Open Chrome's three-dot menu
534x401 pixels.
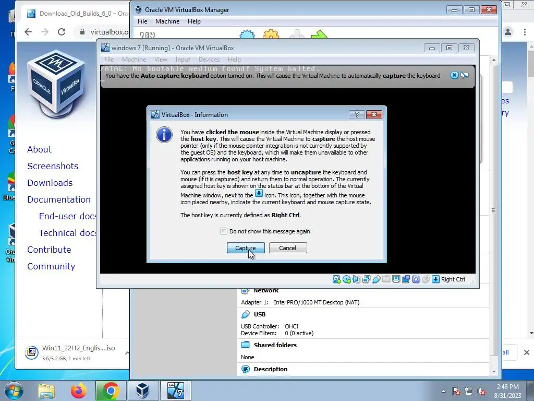pos(525,32)
